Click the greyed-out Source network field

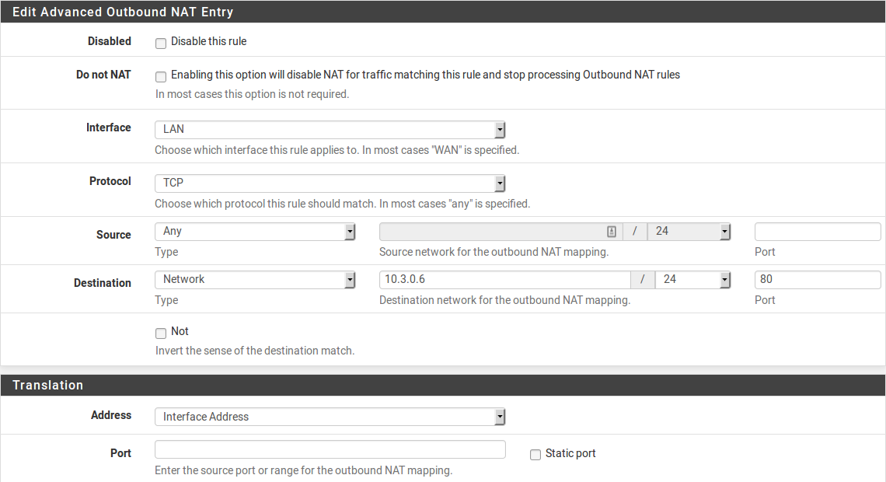pos(490,232)
